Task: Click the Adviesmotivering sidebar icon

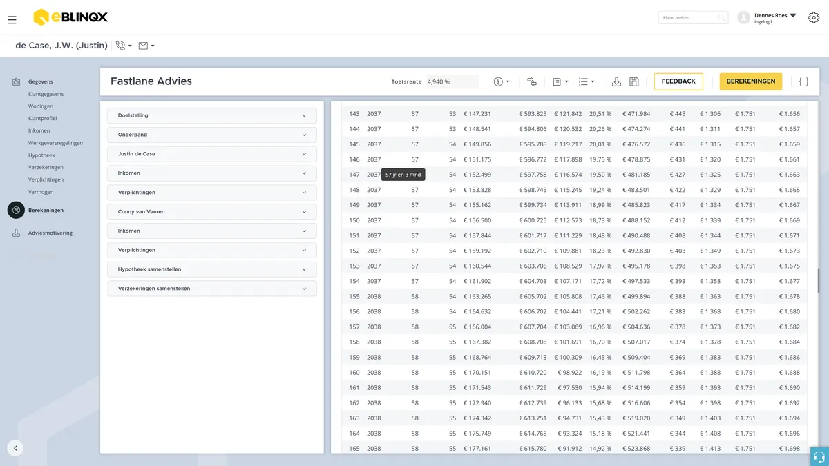Action: (16, 233)
